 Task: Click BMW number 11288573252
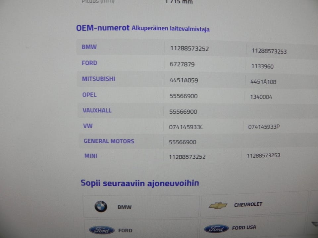(189, 49)
